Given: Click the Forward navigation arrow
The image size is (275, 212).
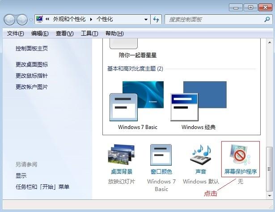Looking at the screenshot, I should pyautogui.click(x=22, y=20).
